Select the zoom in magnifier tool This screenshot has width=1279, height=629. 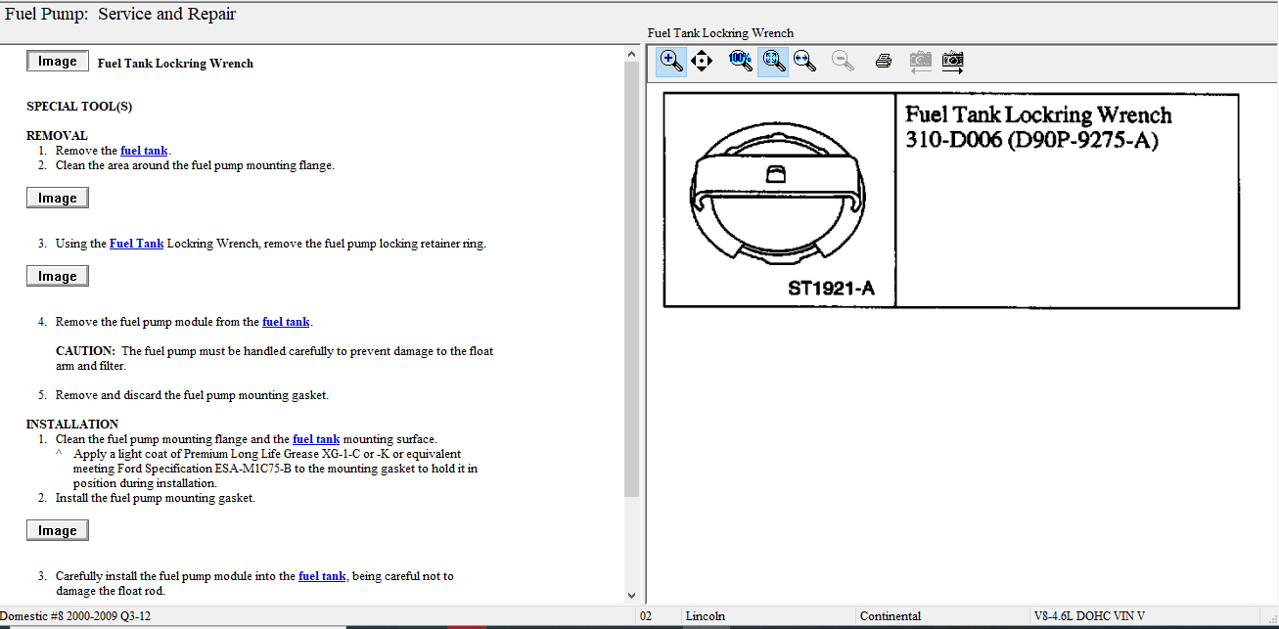point(671,61)
